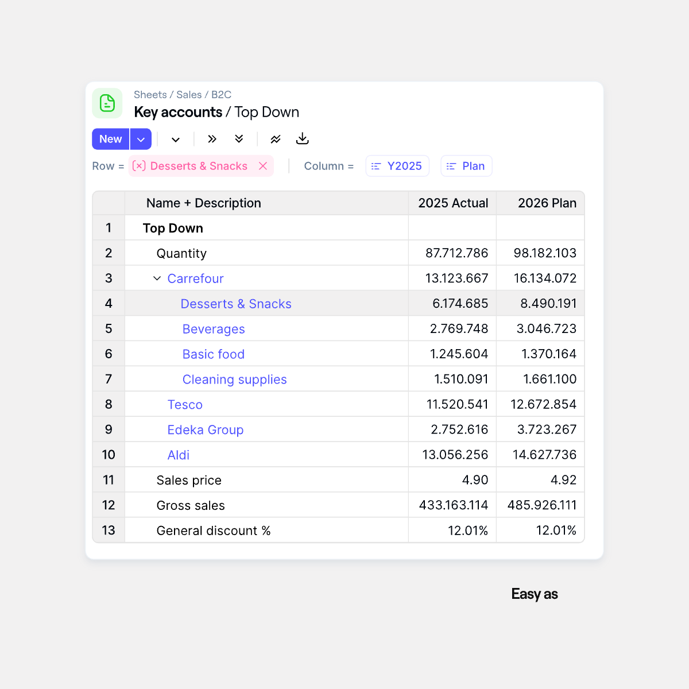The width and height of the screenshot is (689, 689).
Task: Collapse the Carrefour row
Action: [157, 278]
